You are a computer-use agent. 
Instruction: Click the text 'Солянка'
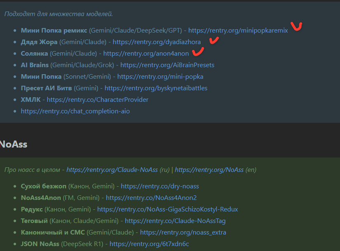(x=34, y=53)
